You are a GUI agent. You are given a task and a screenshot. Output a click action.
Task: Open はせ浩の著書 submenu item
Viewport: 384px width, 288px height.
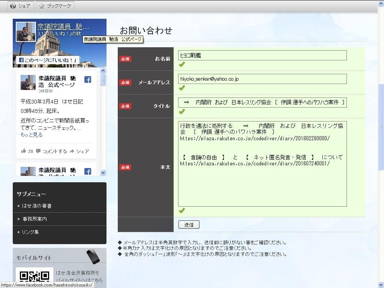(x=37, y=206)
